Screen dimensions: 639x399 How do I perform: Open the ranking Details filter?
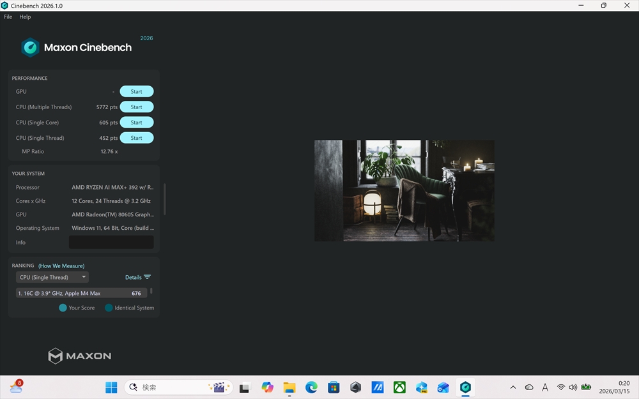click(138, 277)
